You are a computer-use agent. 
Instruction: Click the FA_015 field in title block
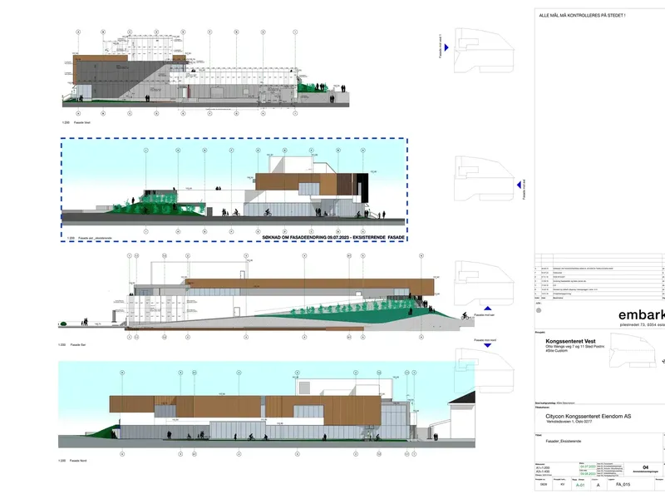click(x=623, y=485)
